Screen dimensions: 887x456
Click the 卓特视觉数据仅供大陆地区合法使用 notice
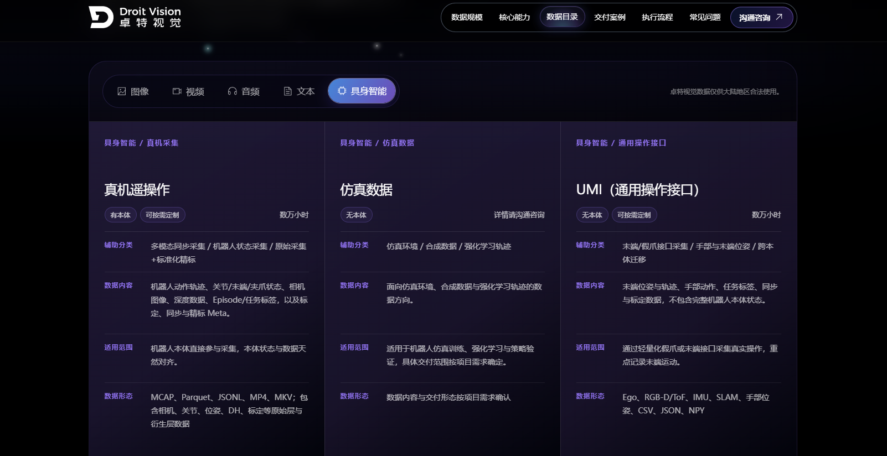725,92
